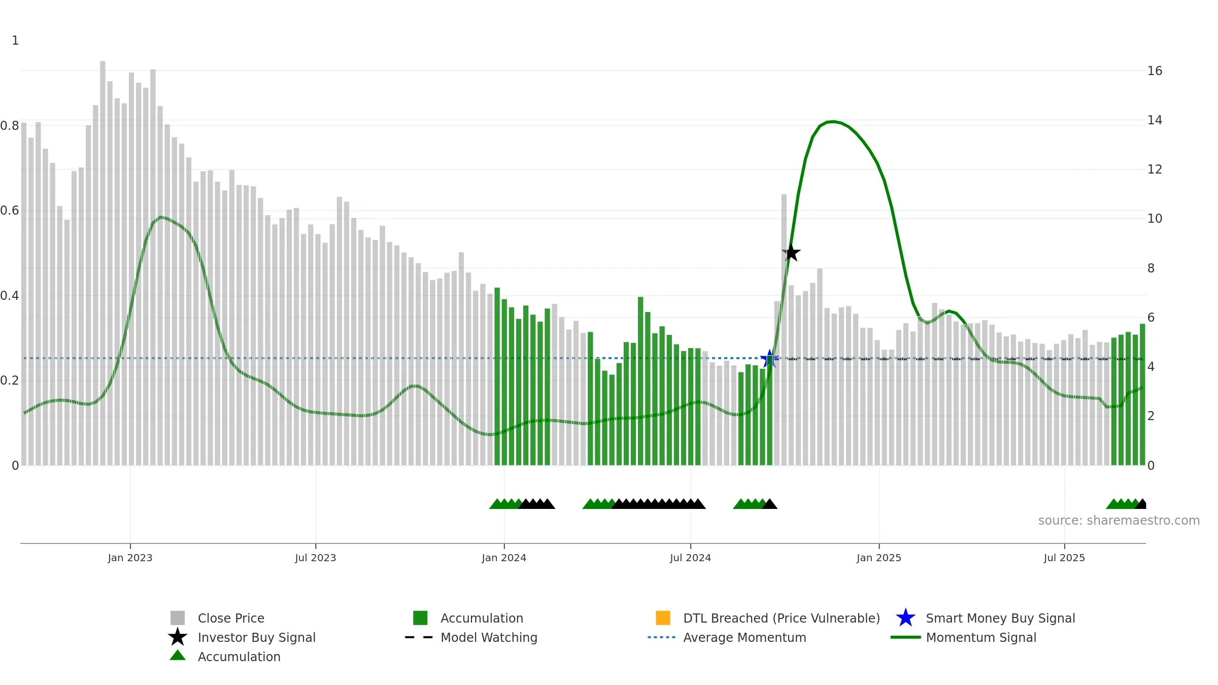The image size is (1218, 685).
Task: Click the blue star Smart Money legend icon
Action: (905, 618)
